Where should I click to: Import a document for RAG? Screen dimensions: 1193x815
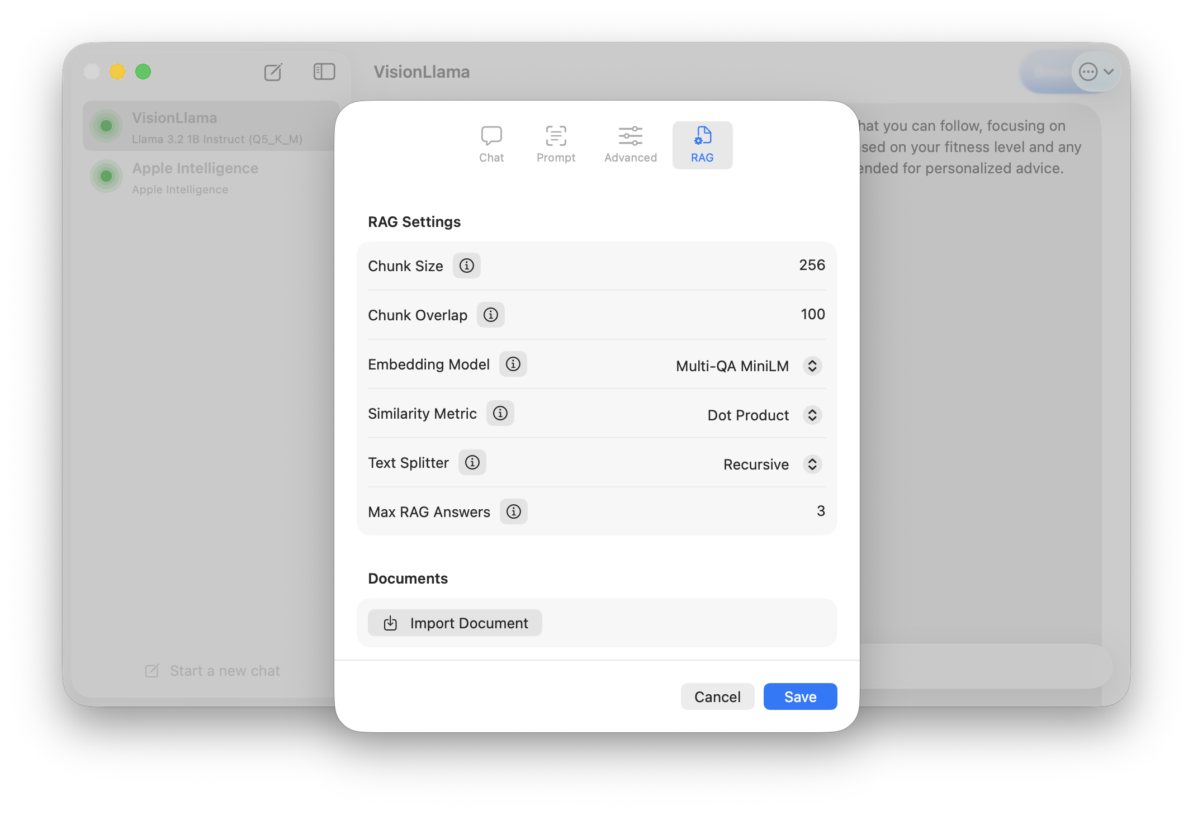click(455, 623)
